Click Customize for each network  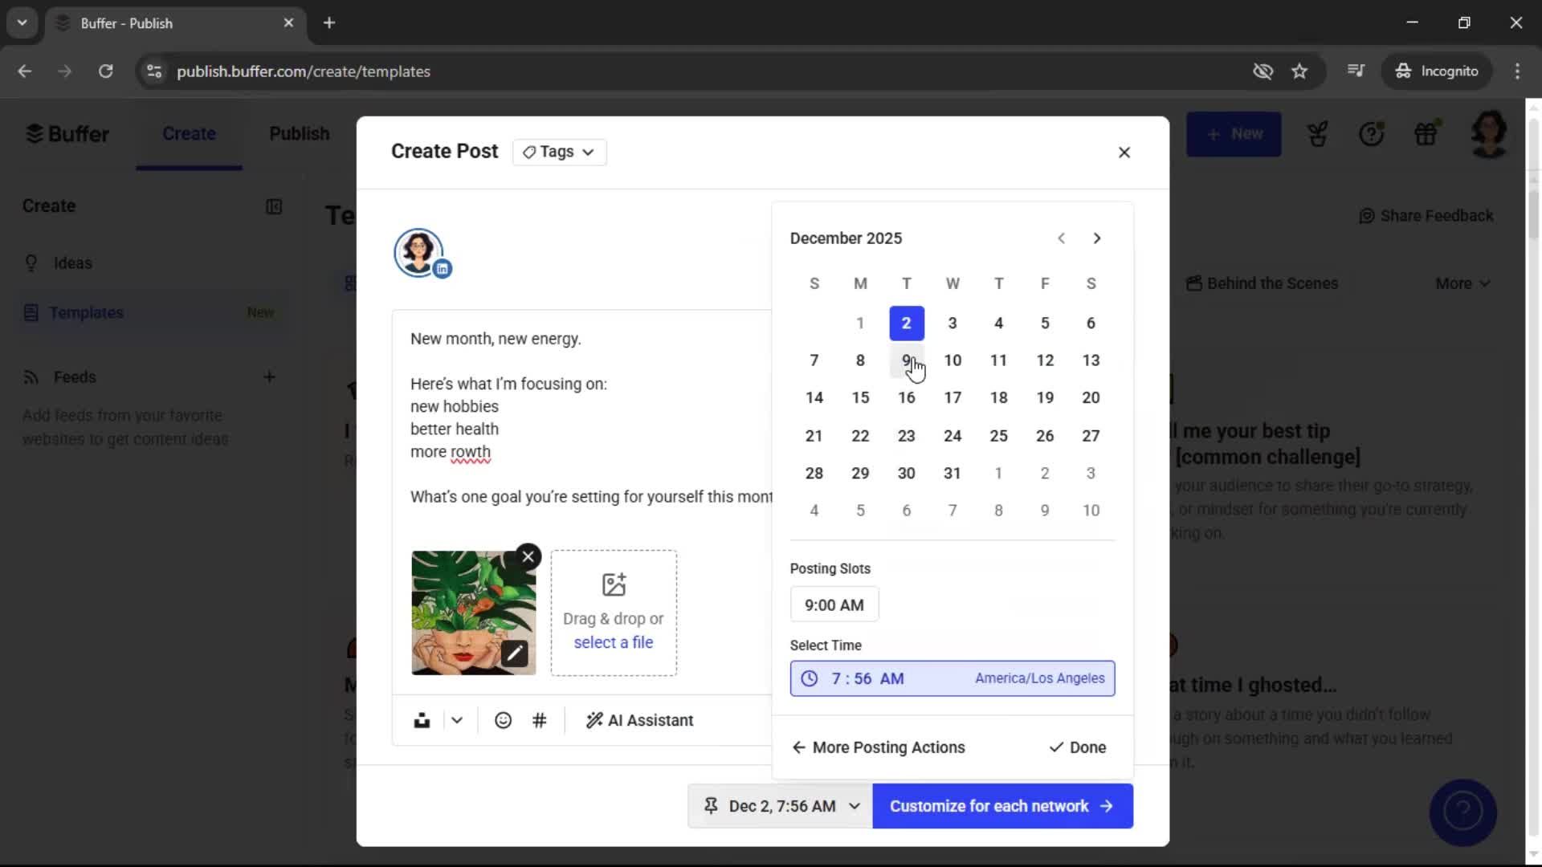click(1001, 806)
